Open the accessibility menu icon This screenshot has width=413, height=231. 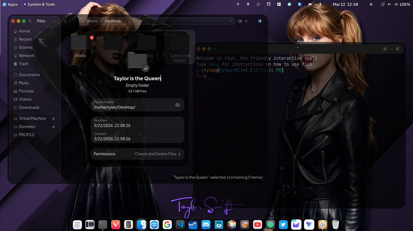click(x=320, y=4)
